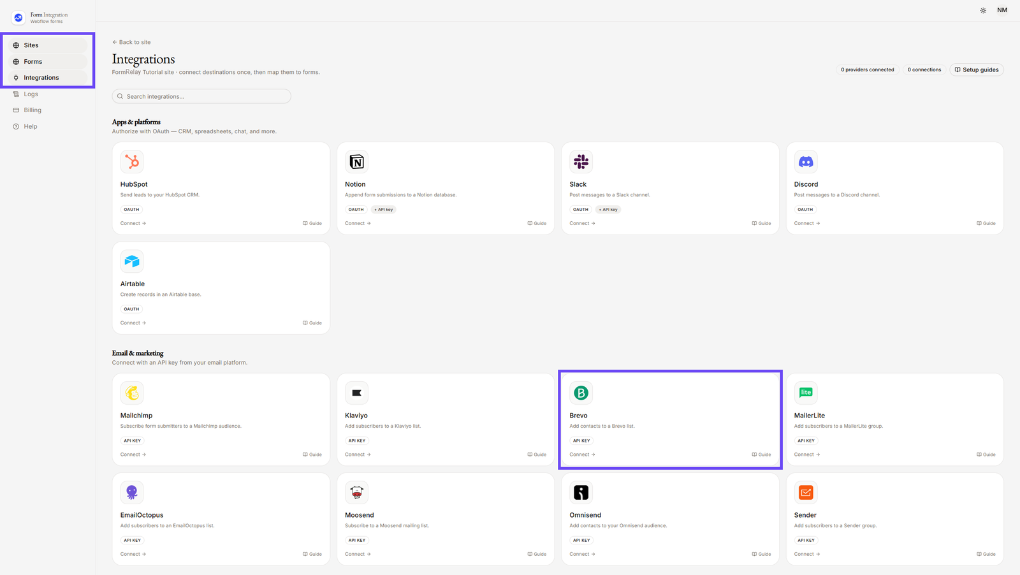Open the Slack Guide link
The image size is (1020, 575).
pyautogui.click(x=761, y=223)
